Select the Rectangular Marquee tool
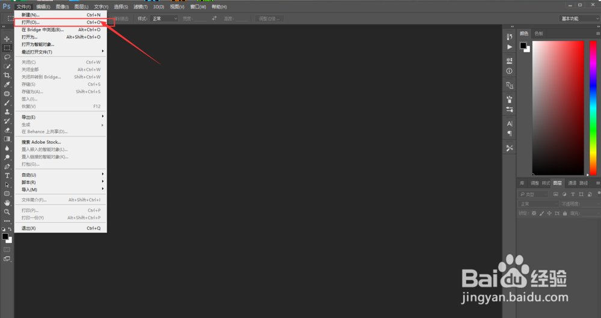601x318 pixels. click(x=7, y=48)
